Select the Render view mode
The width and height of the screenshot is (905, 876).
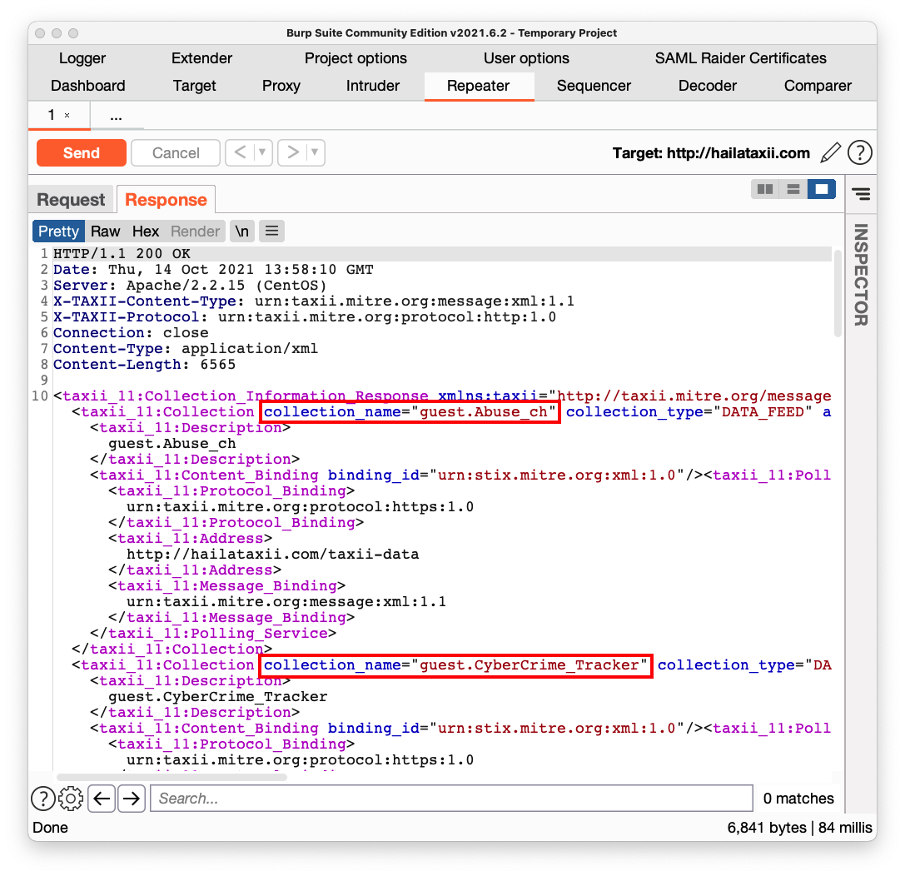pyautogui.click(x=195, y=231)
